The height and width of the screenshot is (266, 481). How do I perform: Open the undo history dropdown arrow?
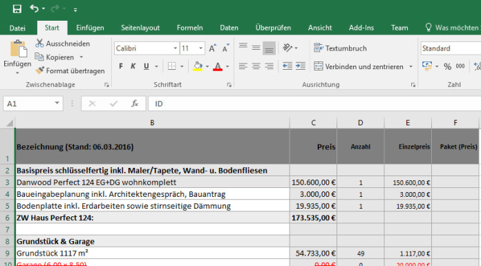44,9
